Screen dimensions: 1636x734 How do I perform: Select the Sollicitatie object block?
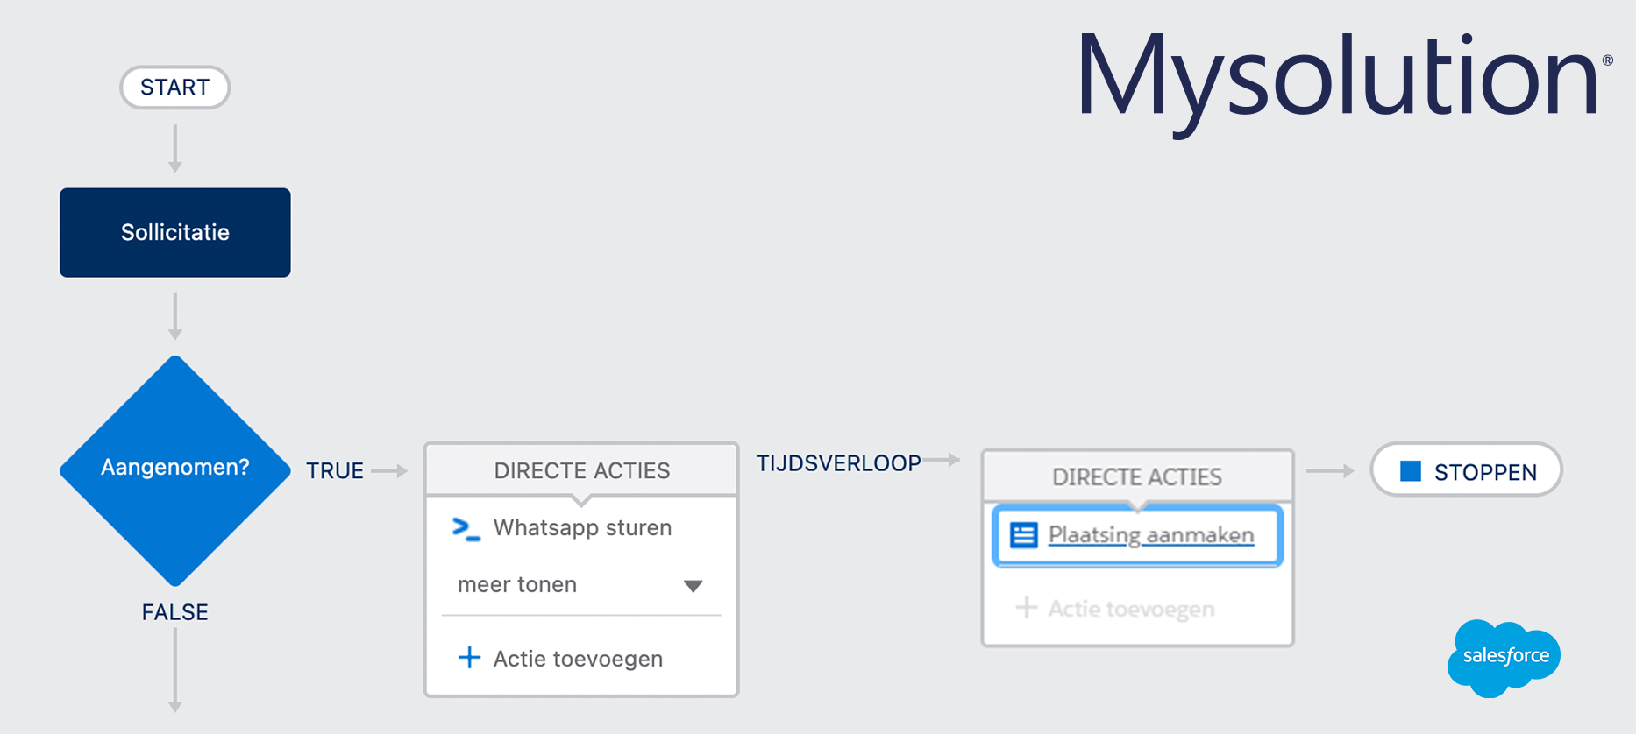click(x=175, y=233)
